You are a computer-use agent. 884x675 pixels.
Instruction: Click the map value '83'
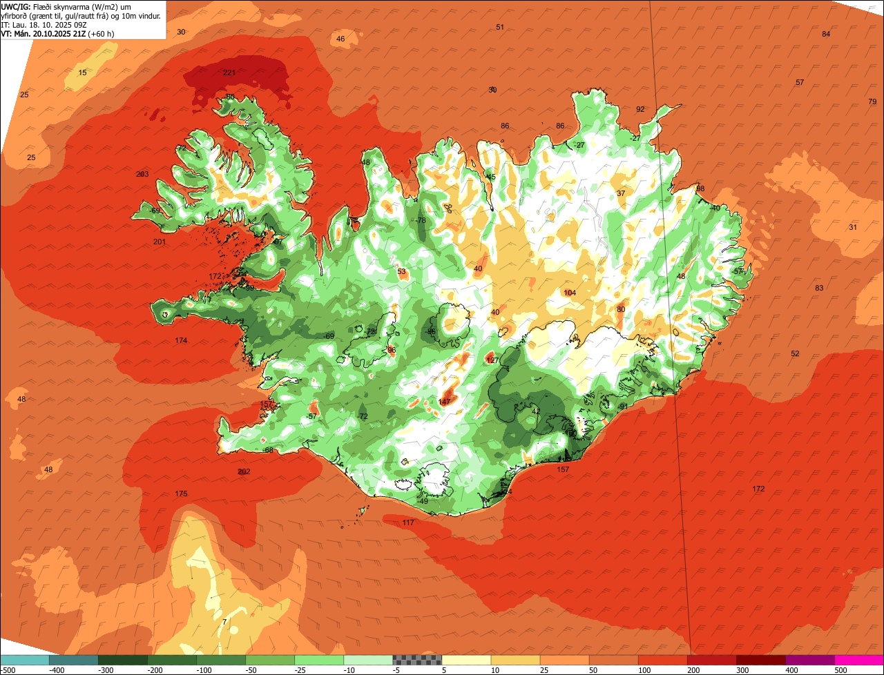coord(819,288)
